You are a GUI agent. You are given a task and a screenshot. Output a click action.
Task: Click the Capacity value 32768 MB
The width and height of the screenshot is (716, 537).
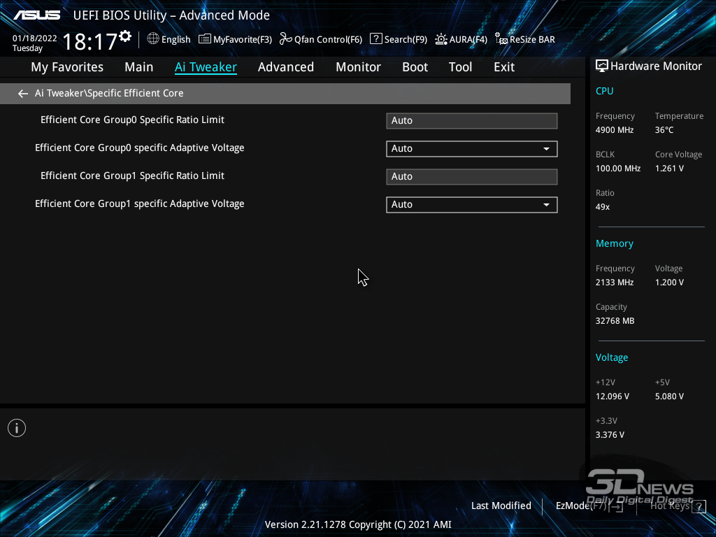[615, 321]
